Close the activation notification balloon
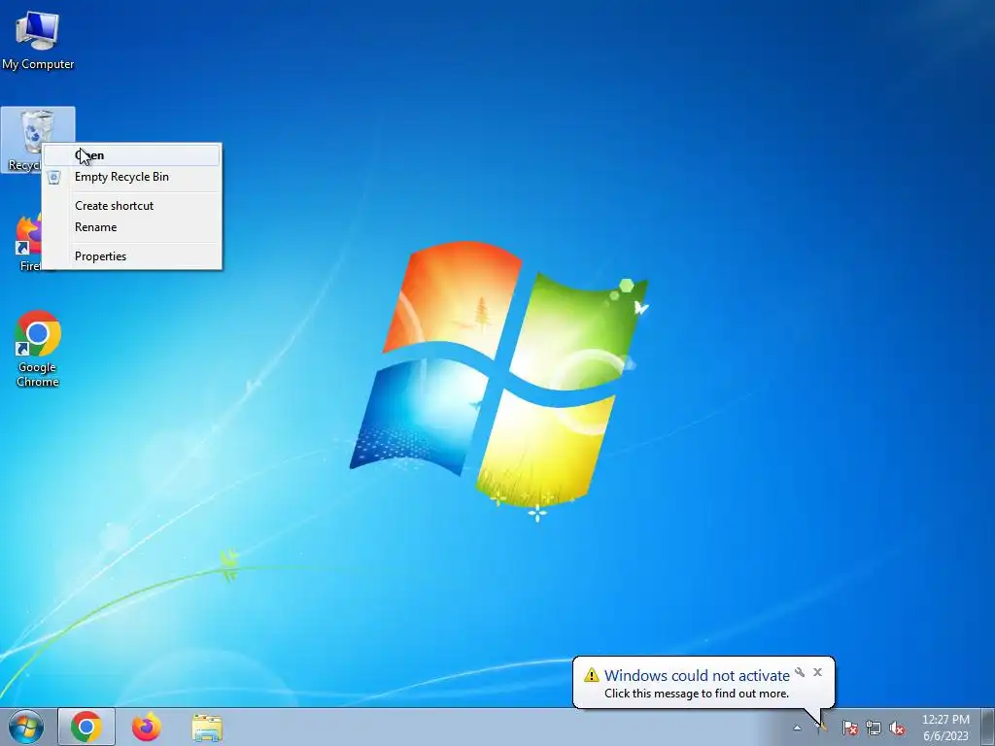This screenshot has width=995, height=746. pyautogui.click(x=817, y=672)
